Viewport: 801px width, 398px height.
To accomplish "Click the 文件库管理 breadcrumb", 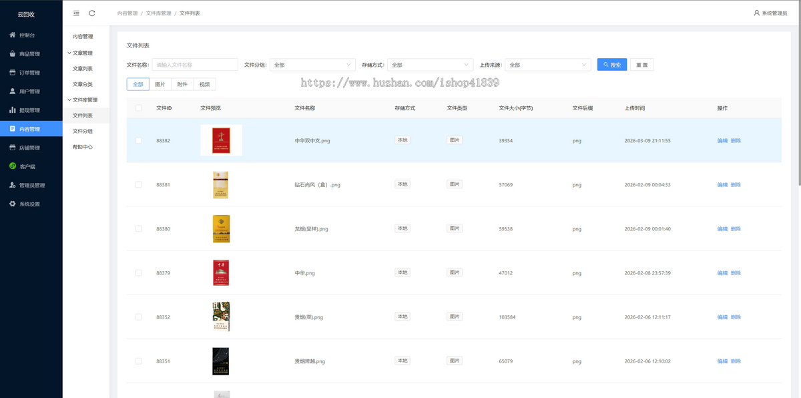I will (158, 13).
